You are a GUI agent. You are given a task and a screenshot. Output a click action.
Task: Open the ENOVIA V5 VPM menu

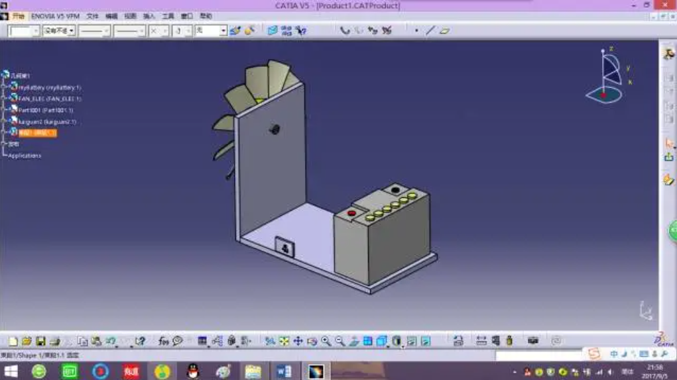[55, 16]
